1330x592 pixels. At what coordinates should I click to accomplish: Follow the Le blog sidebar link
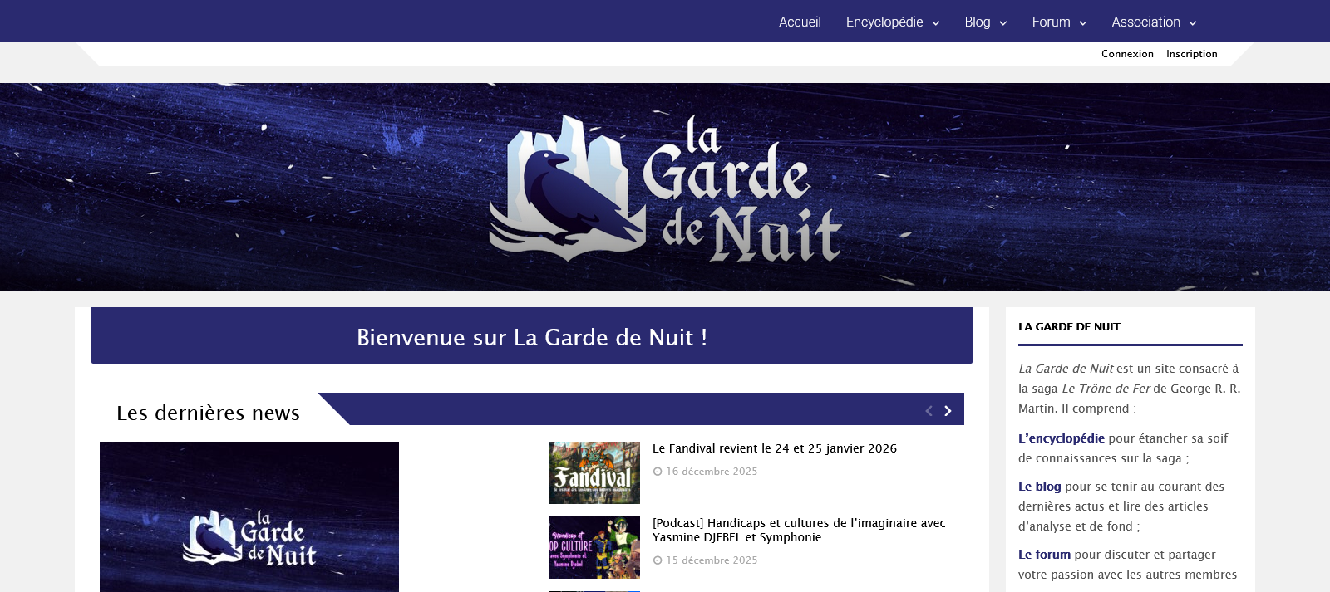click(1040, 487)
